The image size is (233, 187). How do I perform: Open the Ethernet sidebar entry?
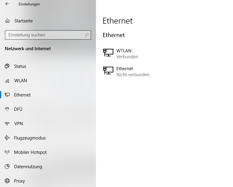coord(22,95)
